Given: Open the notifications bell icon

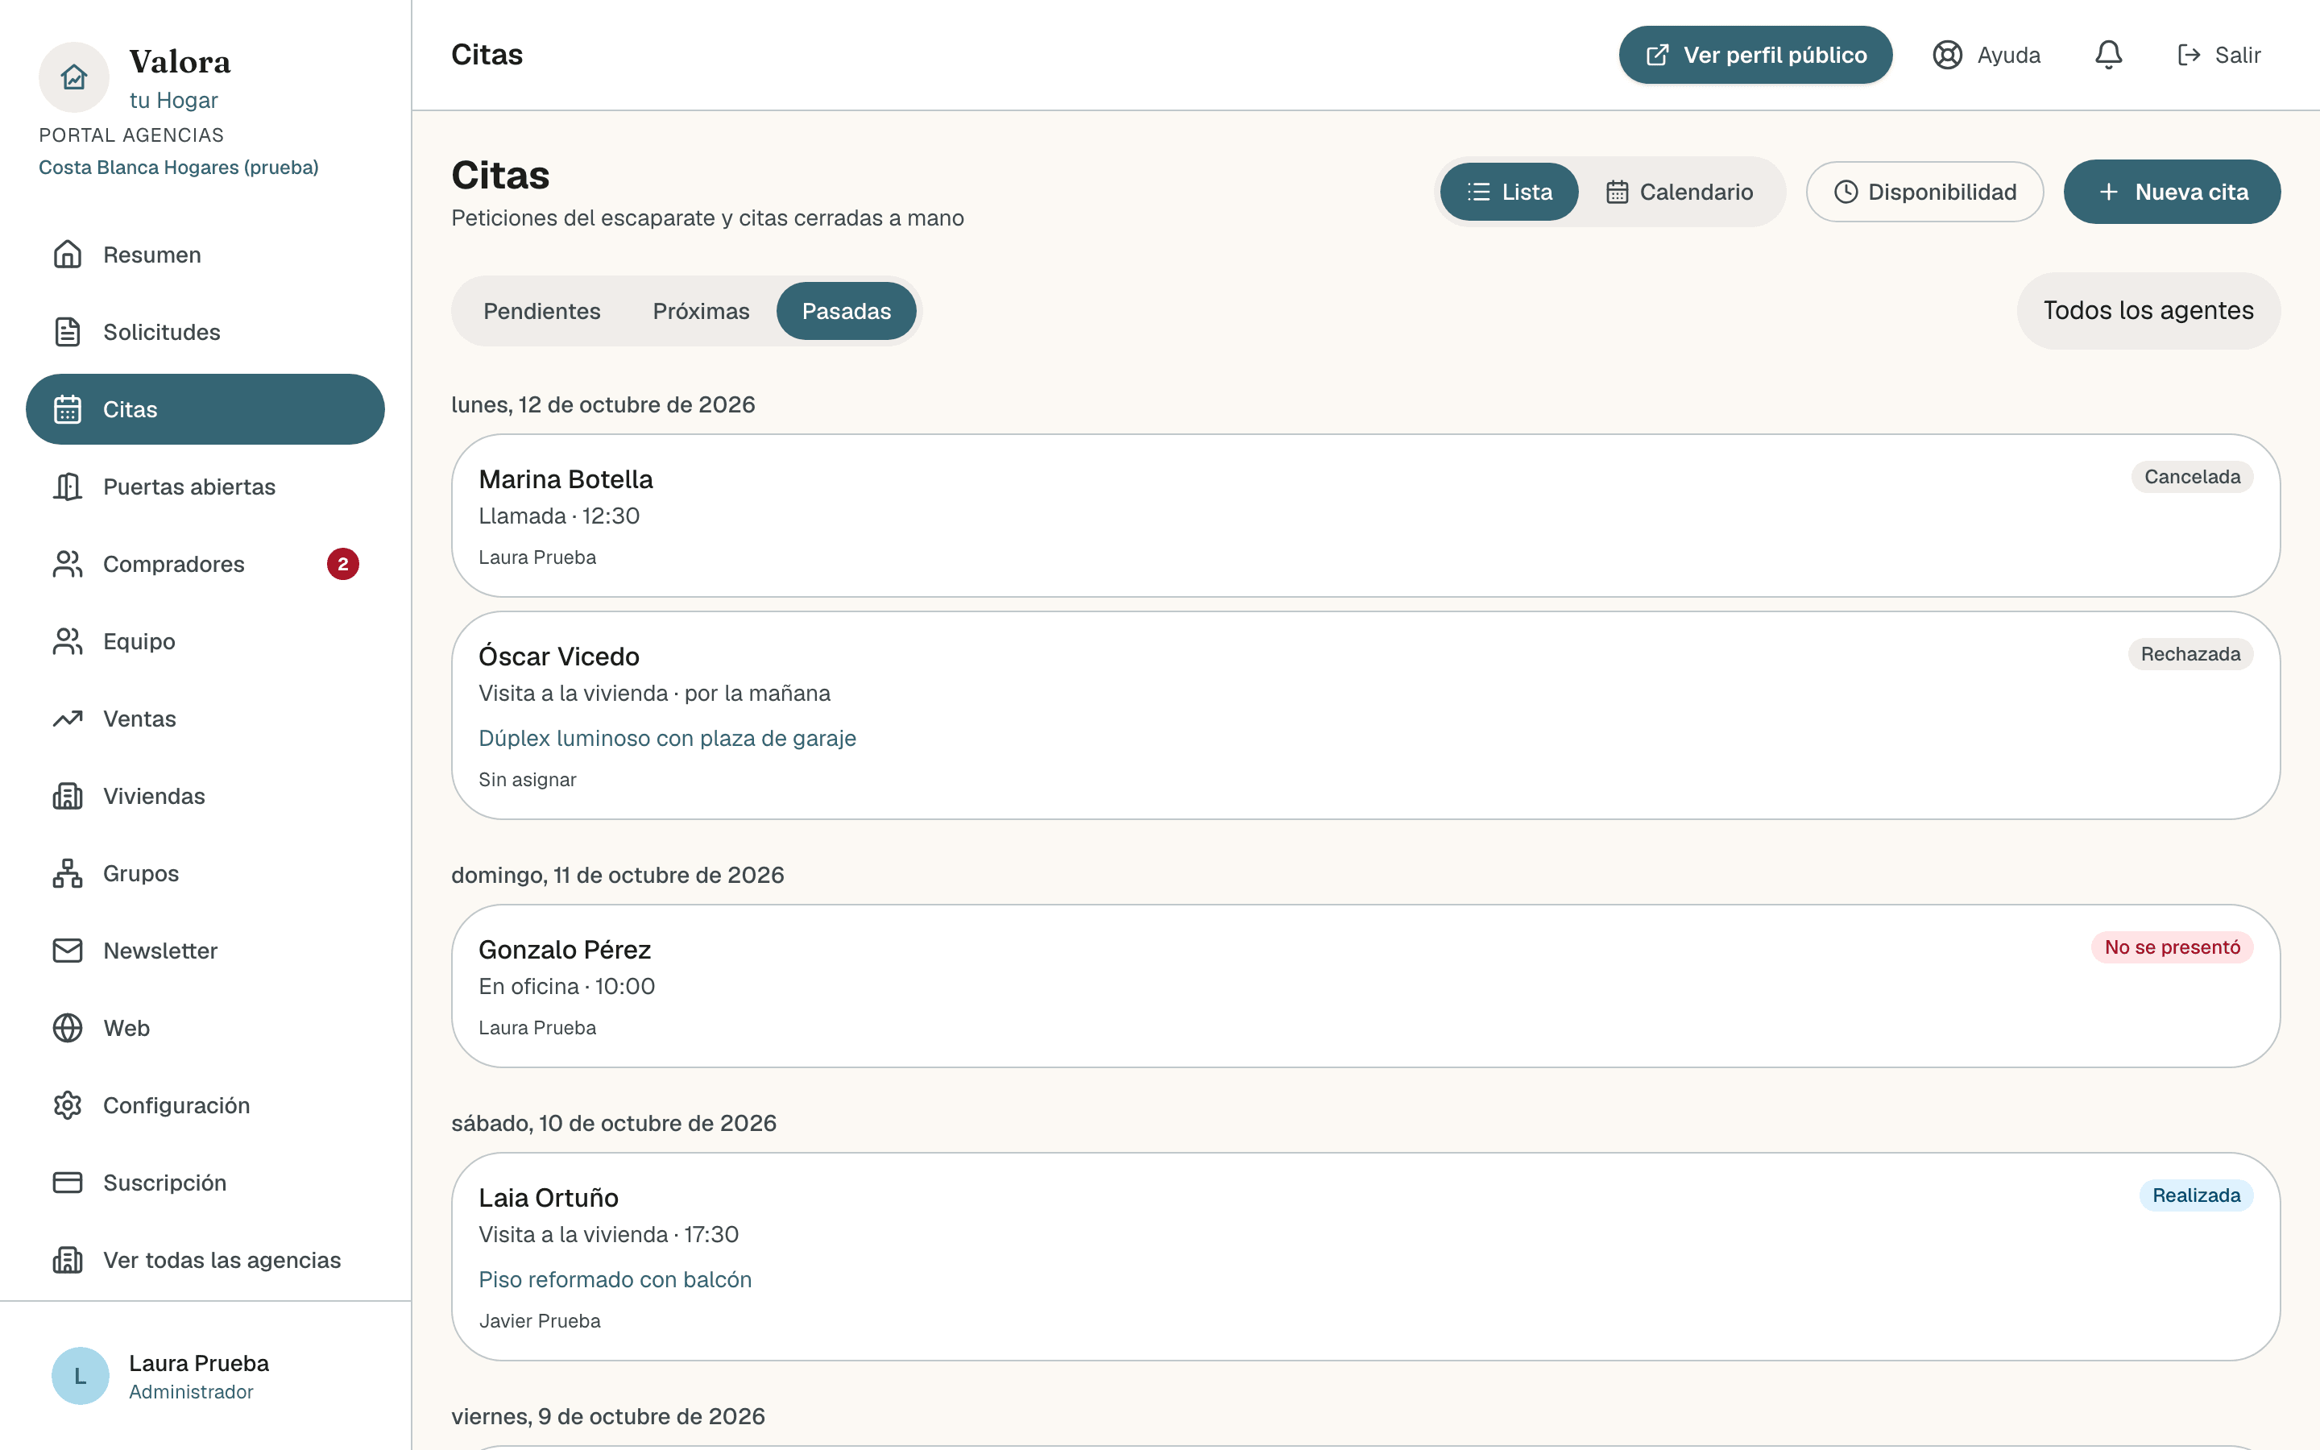Looking at the screenshot, I should click(x=2108, y=55).
